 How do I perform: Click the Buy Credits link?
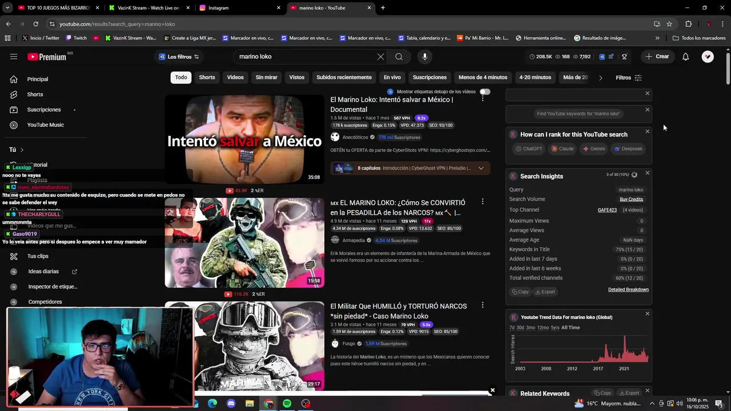coord(631,199)
